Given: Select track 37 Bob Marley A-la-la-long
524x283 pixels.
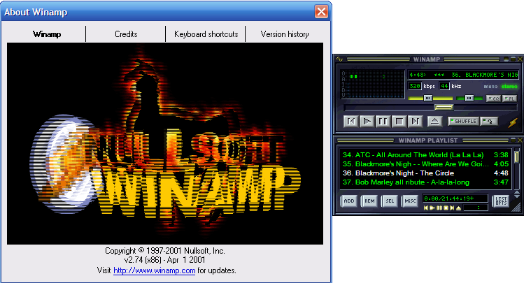Looking at the screenshot, I should click(x=425, y=182).
